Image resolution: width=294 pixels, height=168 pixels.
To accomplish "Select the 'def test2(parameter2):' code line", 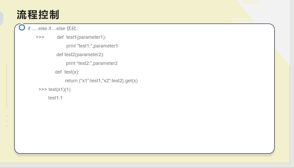I will 80,55.
